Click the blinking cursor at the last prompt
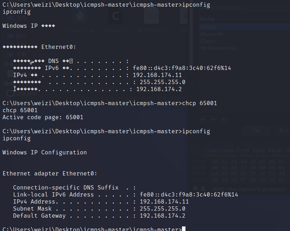 pyautogui.click(x=184, y=229)
